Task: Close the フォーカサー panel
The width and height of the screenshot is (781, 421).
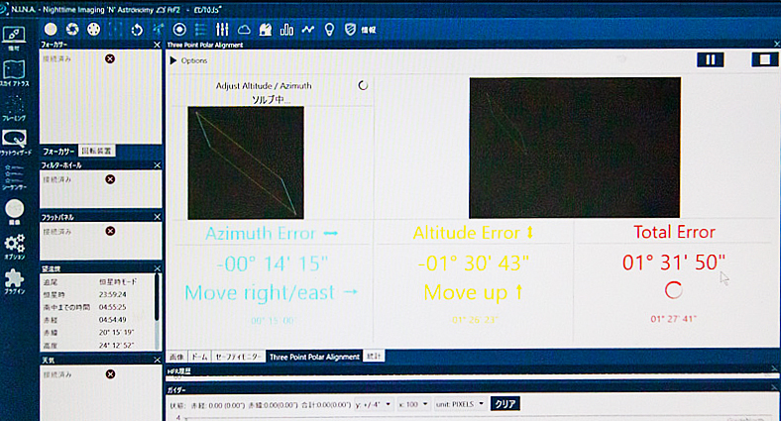Action: [x=157, y=45]
